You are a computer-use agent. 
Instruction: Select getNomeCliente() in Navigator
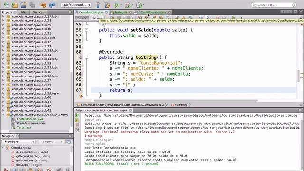point(33,156)
